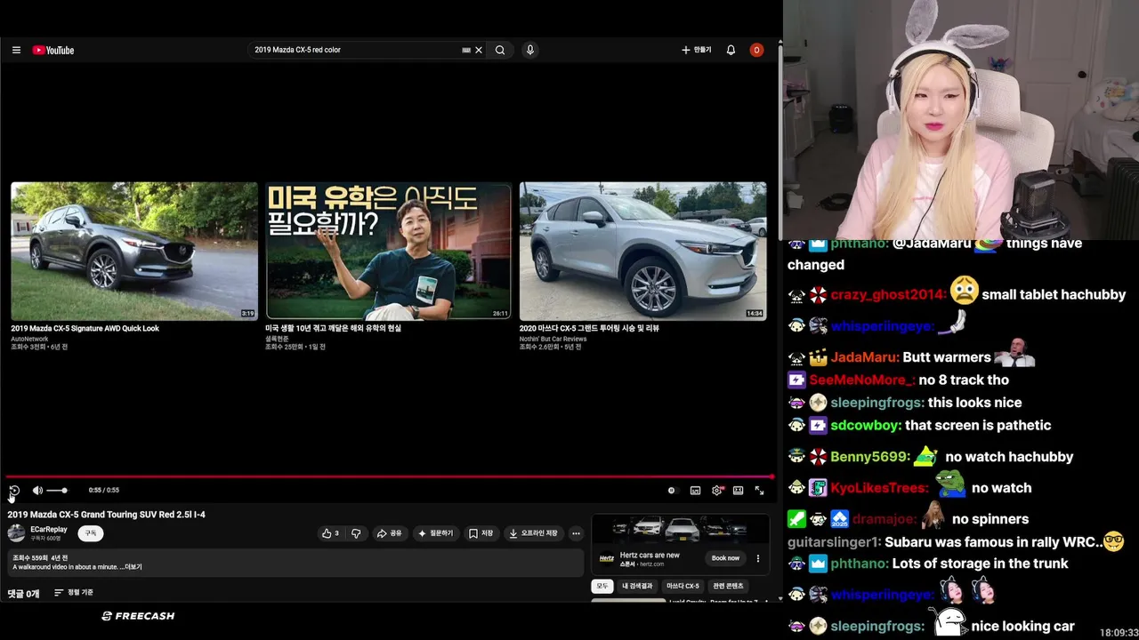Open AutoNetwork channel link
Viewport: 1139px width, 640px height.
29,339
